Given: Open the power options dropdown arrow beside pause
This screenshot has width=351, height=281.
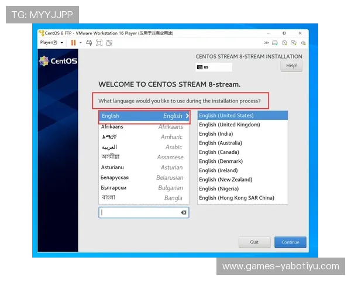Looking at the screenshot, I should click(x=81, y=43).
